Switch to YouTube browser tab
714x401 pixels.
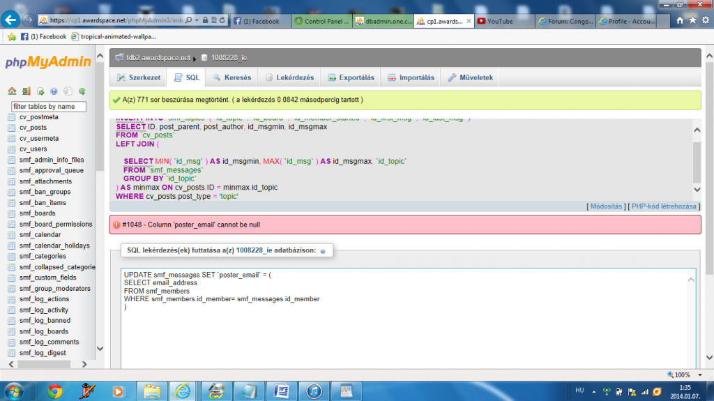(x=503, y=21)
